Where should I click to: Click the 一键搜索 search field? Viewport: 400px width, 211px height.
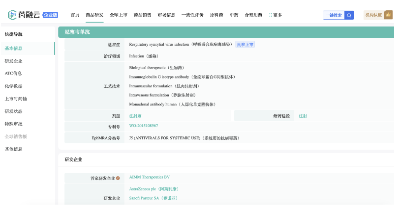[334, 15]
